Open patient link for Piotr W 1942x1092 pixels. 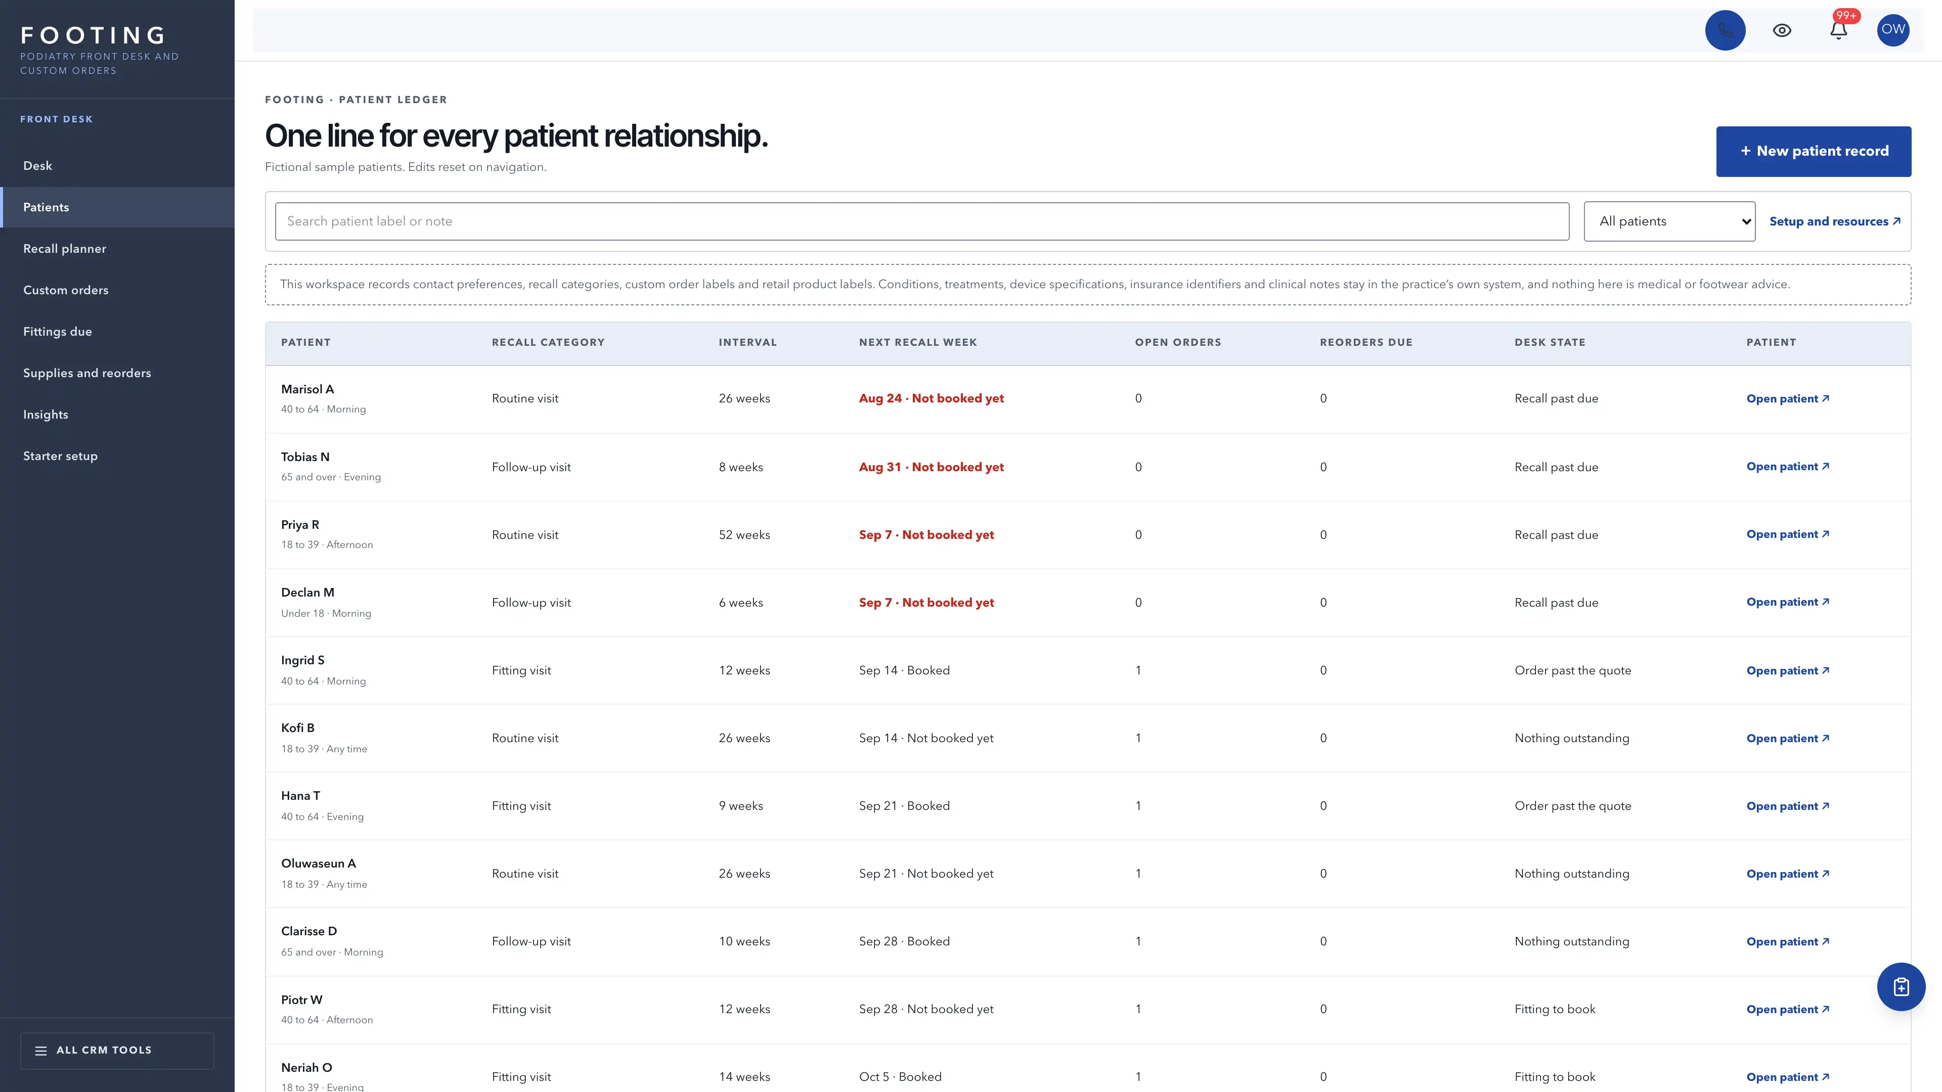point(1787,1010)
